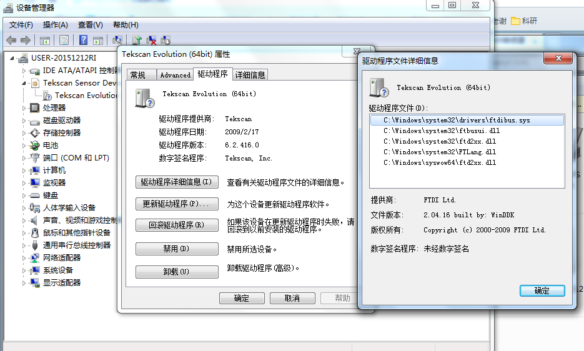Viewport: 584px width, 351px height.
Task: Click the 通用串行总线控制器 USB icon
Action: pyautogui.click(x=34, y=245)
